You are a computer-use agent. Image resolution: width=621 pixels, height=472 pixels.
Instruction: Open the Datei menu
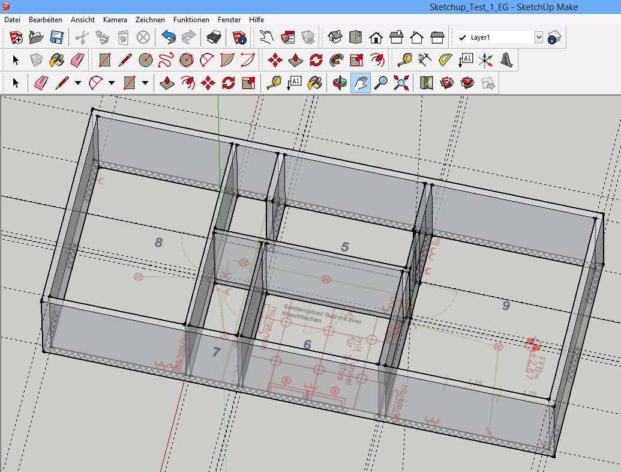tap(12, 19)
